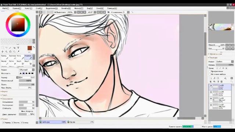Open the Холст menu

click(29, 8)
